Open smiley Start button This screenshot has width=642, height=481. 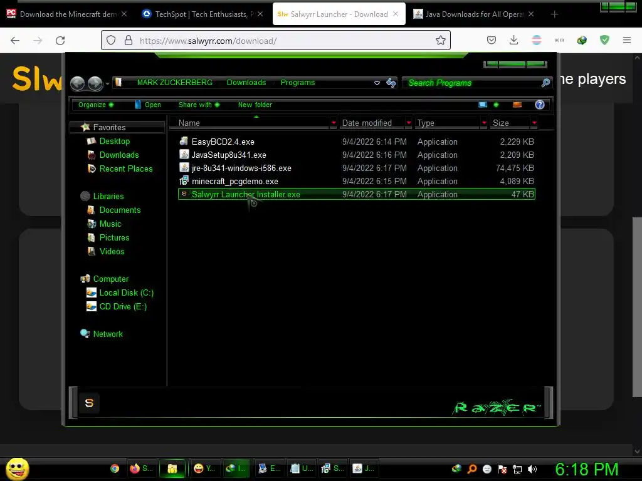17,468
